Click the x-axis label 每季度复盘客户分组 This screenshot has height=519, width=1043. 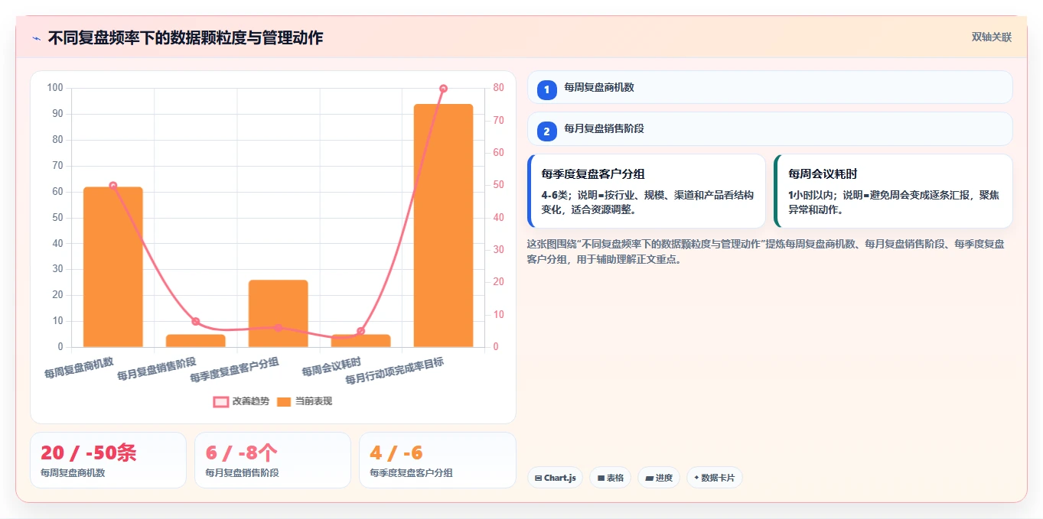click(x=234, y=369)
